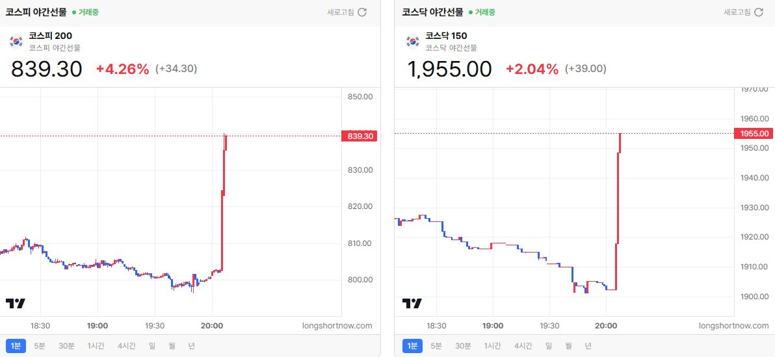The image size is (775, 357).
Task: Click 20:00 time marker on KOSPI axis
Action: tap(212, 325)
